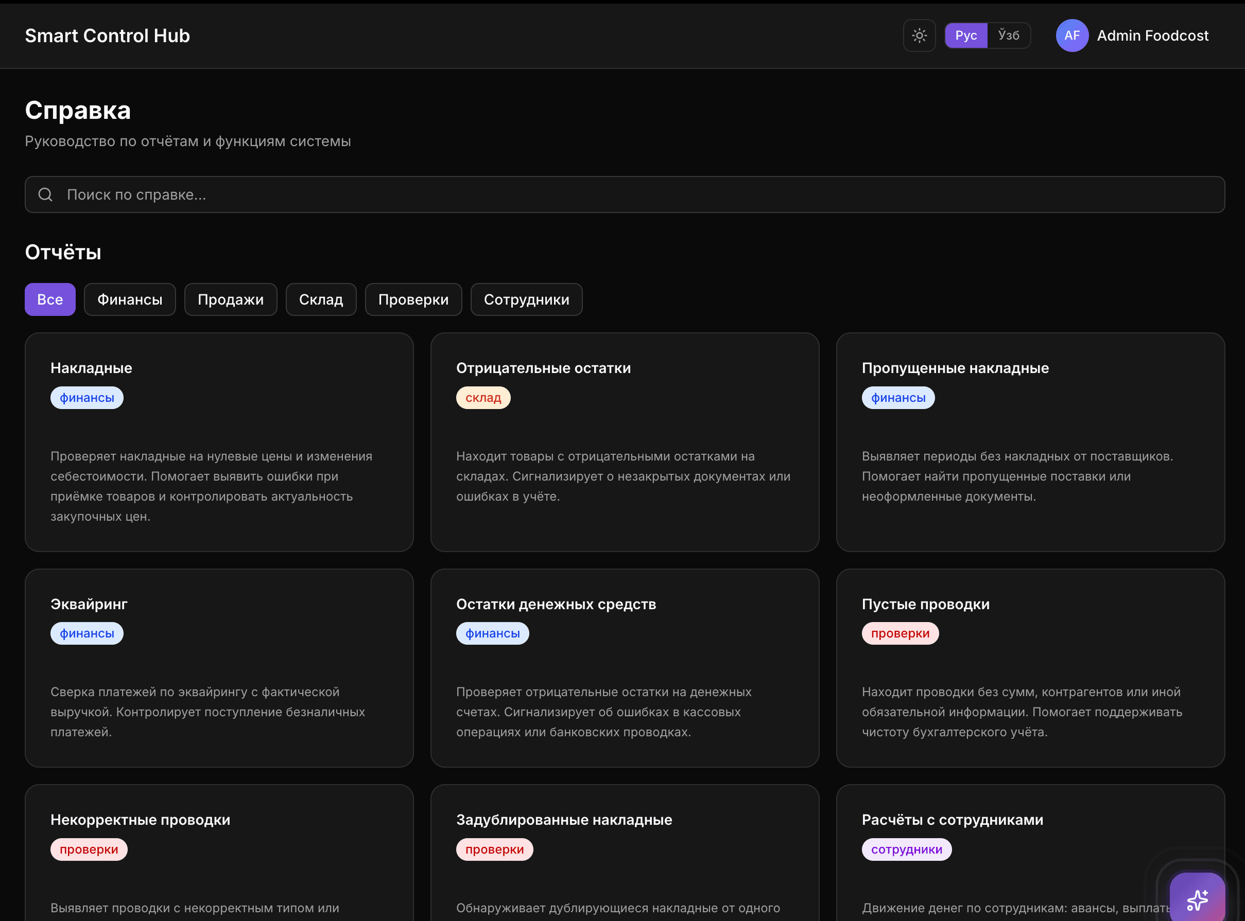Open the Эквайринг report card

tap(219, 668)
